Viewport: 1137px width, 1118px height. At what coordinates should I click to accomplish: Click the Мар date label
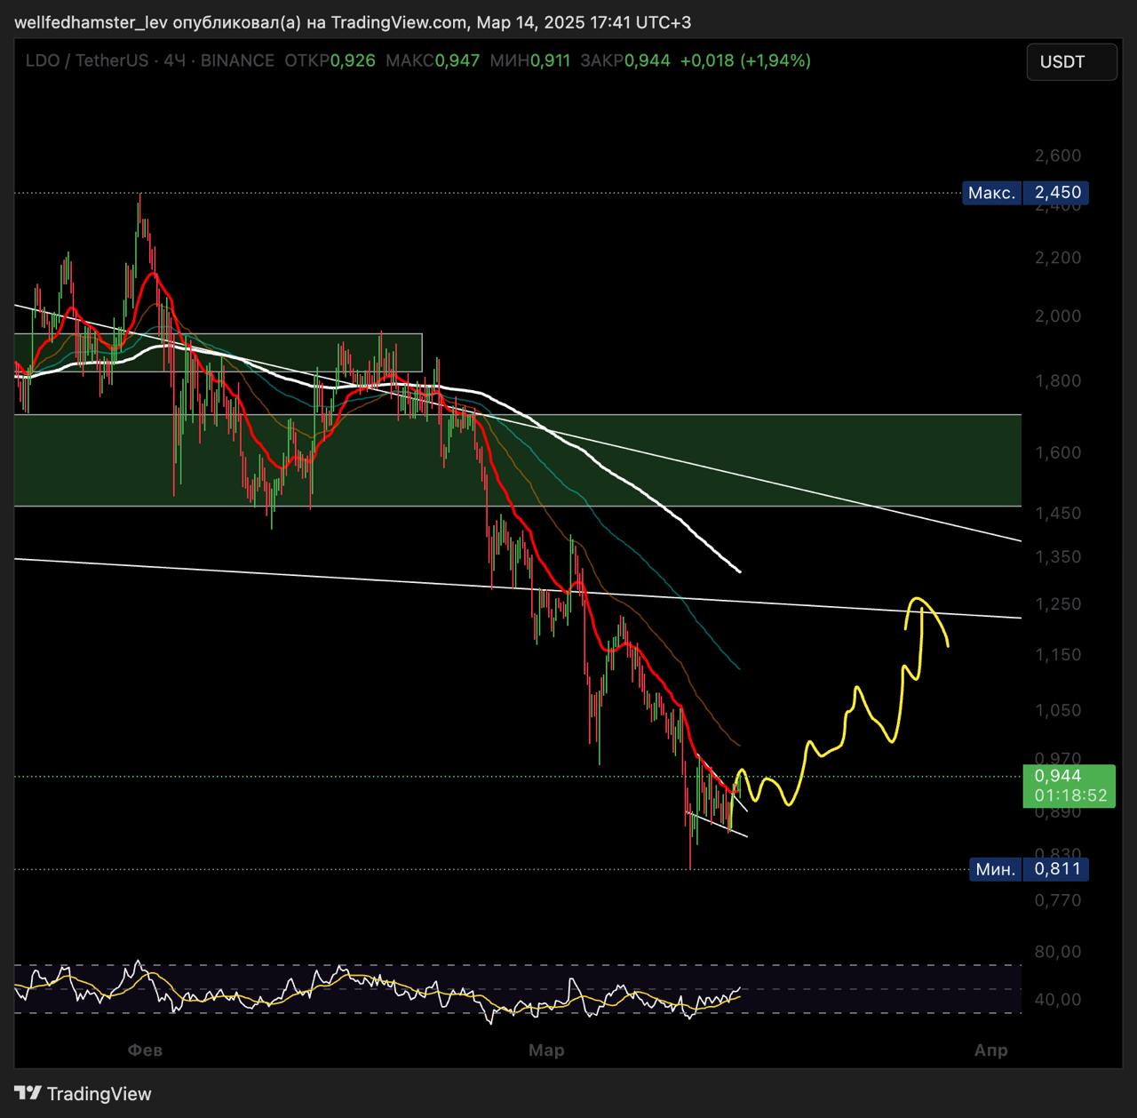click(546, 1050)
